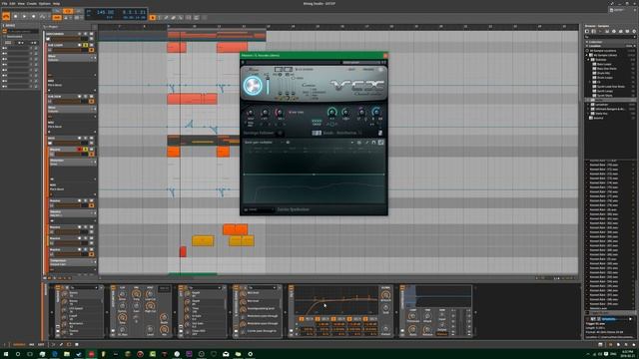Open the Band gain multiplier dropdown
Viewport: 639px width, 359px height.
pyautogui.click(x=264, y=143)
